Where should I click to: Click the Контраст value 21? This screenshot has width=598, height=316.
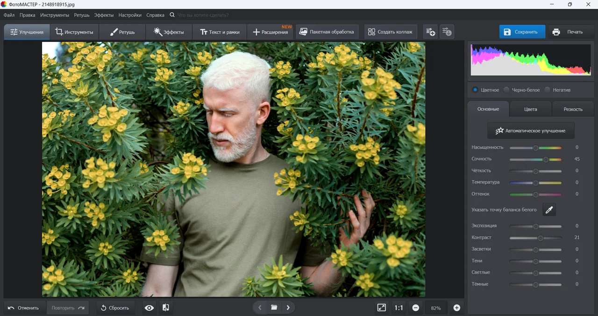[577, 237]
